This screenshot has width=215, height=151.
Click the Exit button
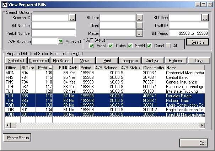[194, 143]
